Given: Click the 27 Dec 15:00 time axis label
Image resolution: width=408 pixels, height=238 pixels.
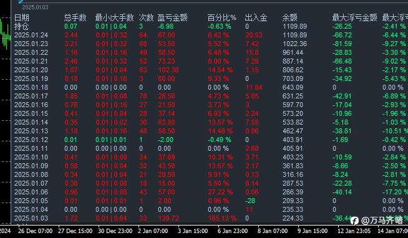Looking at the screenshot, I should pyautogui.click(x=75, y=231).
